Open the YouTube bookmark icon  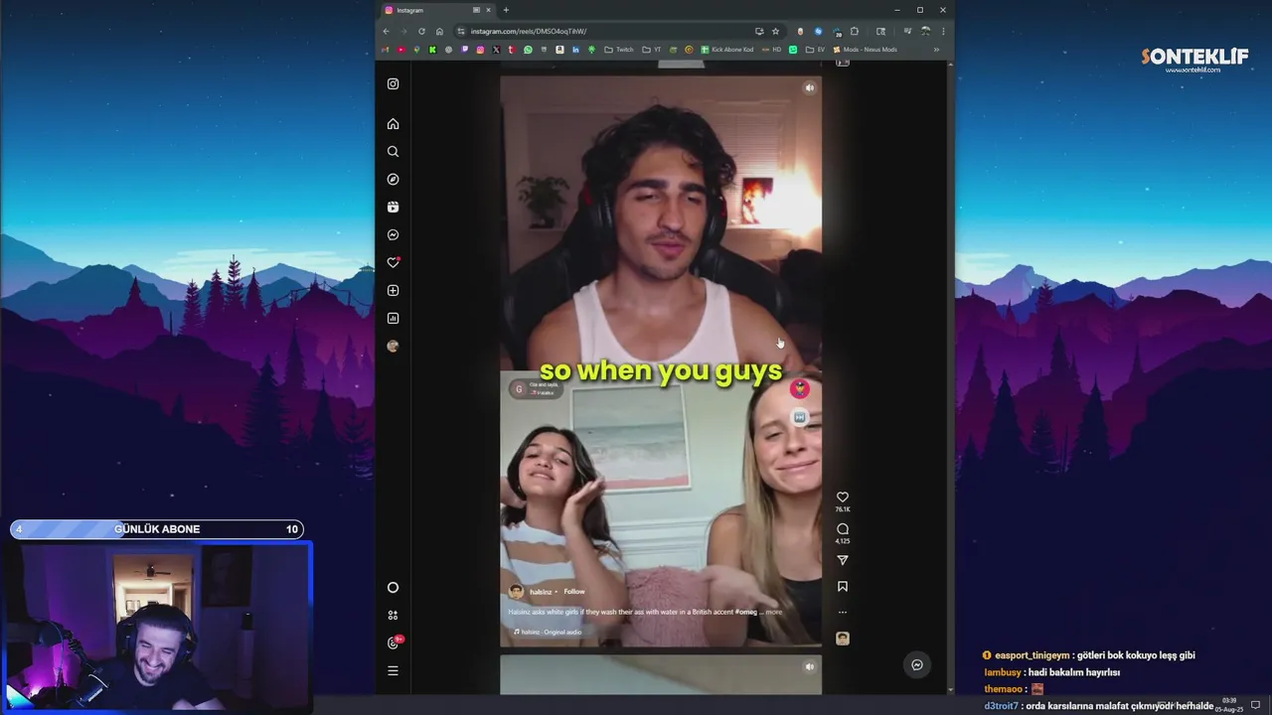tap(400, 50)
